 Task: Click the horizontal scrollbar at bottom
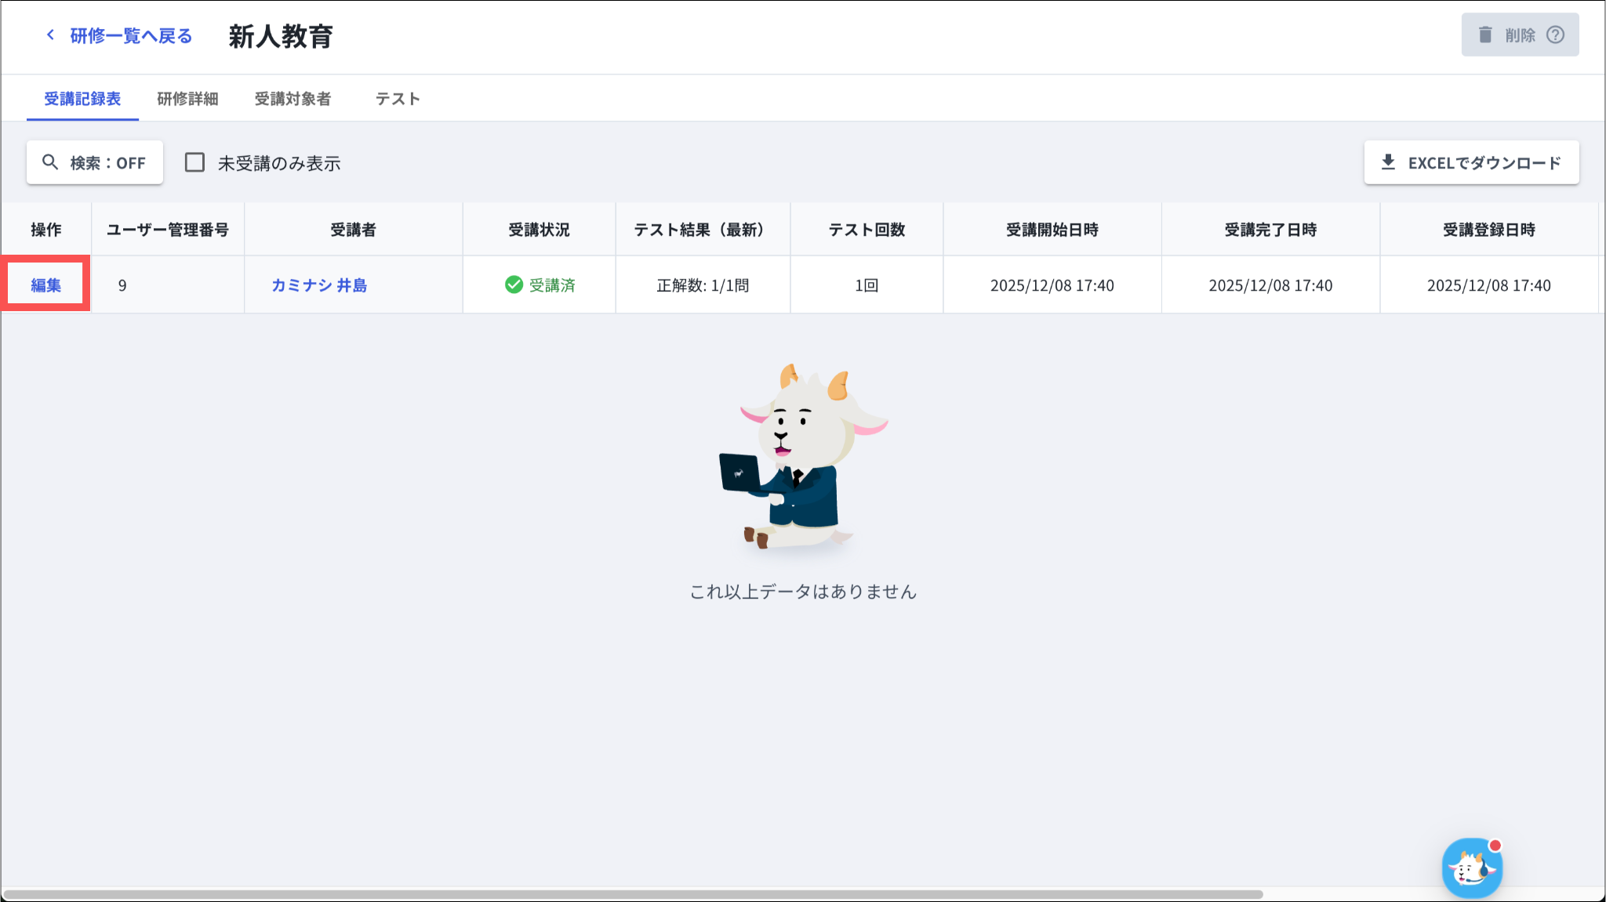(x=632, y=894)
